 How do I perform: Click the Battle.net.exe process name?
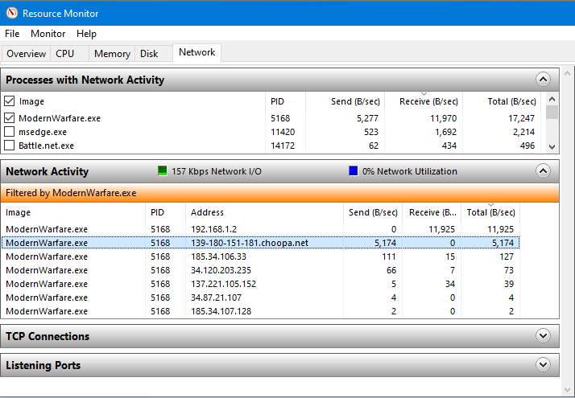(x=46, y=146)
